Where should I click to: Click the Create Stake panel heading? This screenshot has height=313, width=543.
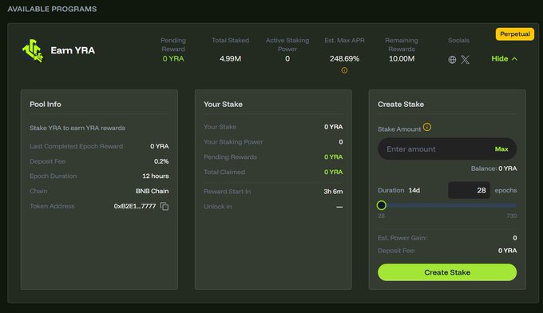click(x=401, y=105)
